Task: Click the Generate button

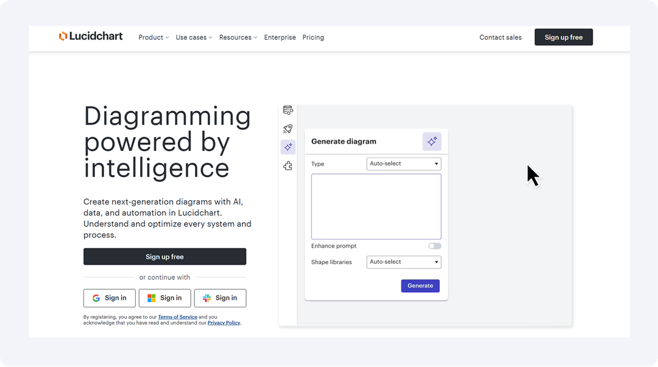Action: click(420, 286)
